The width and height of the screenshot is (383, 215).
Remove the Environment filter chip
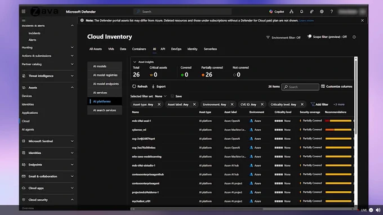pos(232,105)
